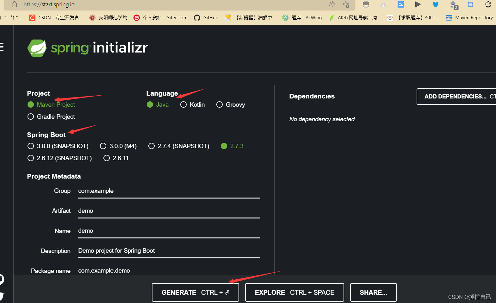496x303 pixels.
Task: Click the sync arrows extension icon
Action: 470,4
